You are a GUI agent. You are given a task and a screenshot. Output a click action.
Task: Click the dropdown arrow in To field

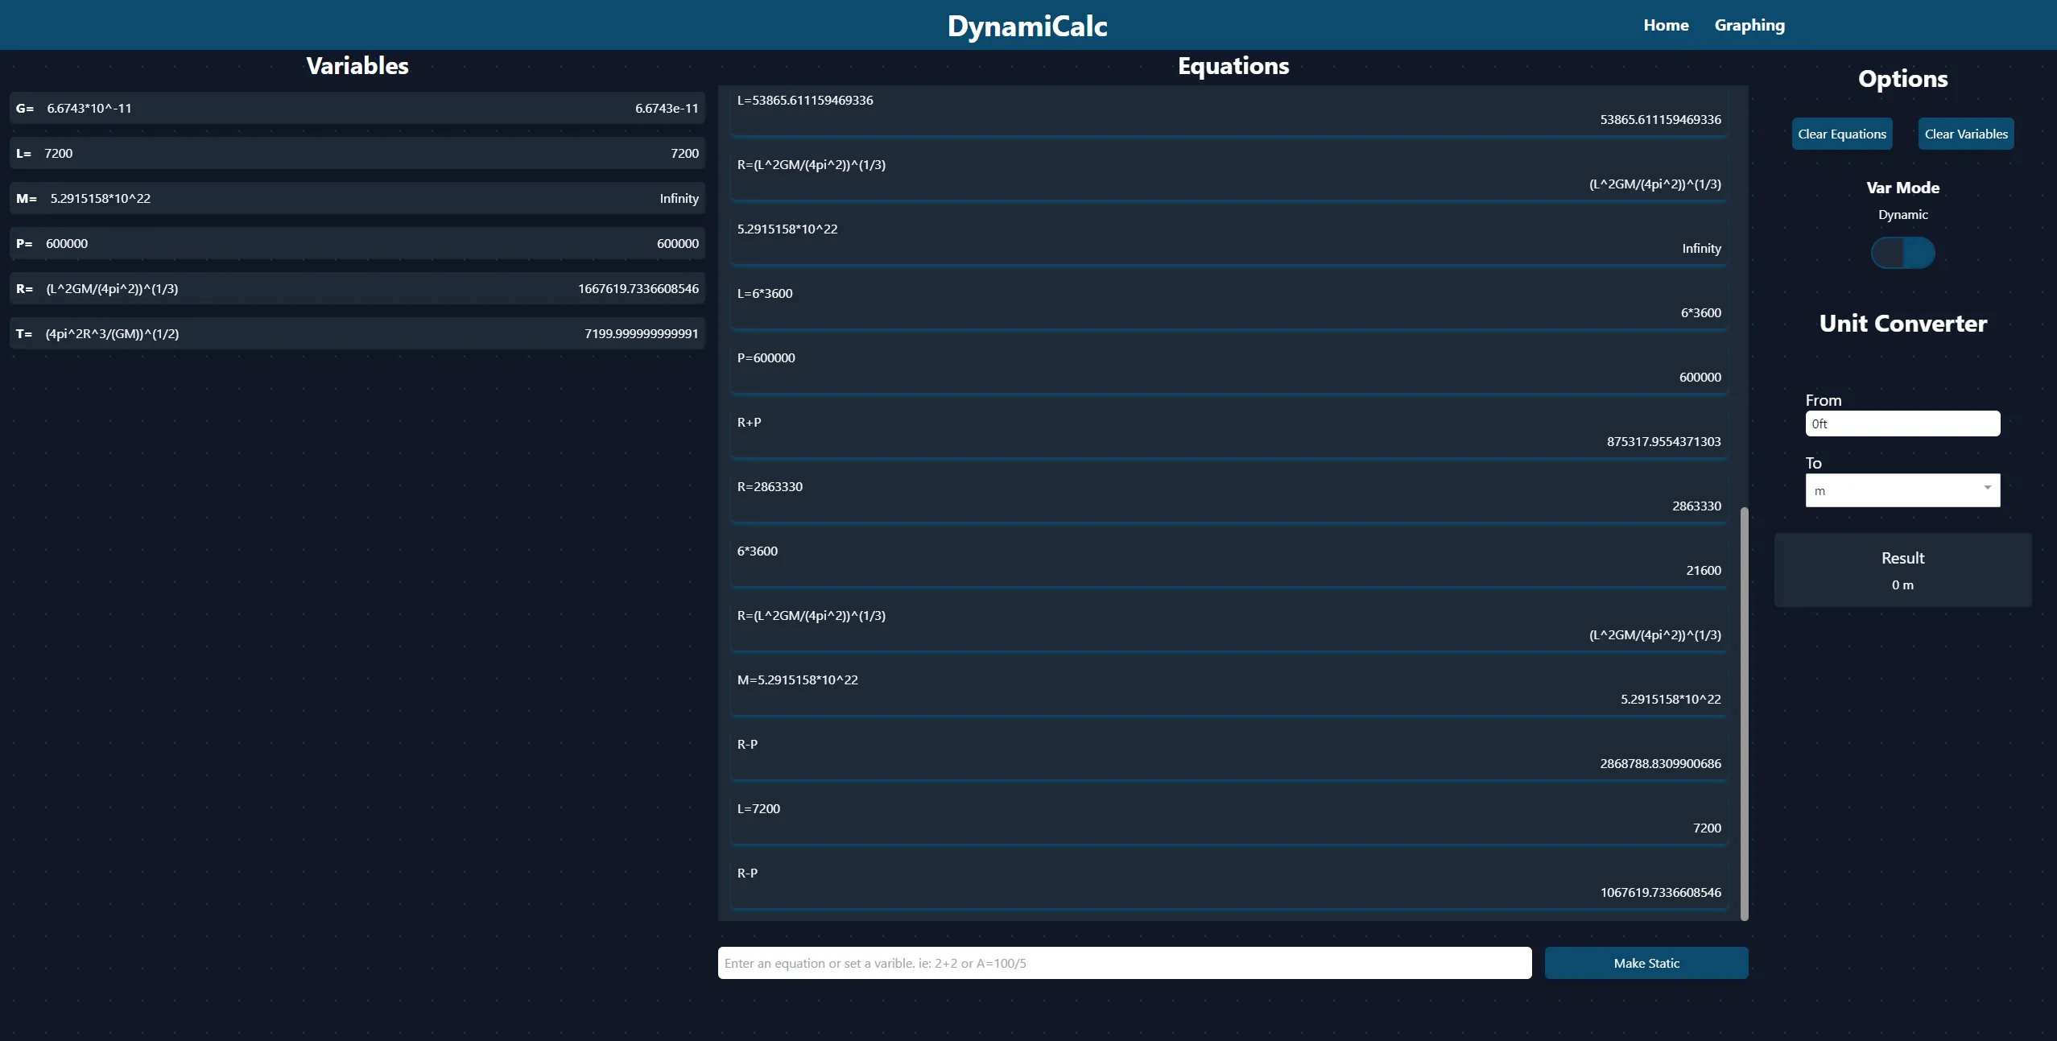1987,488
